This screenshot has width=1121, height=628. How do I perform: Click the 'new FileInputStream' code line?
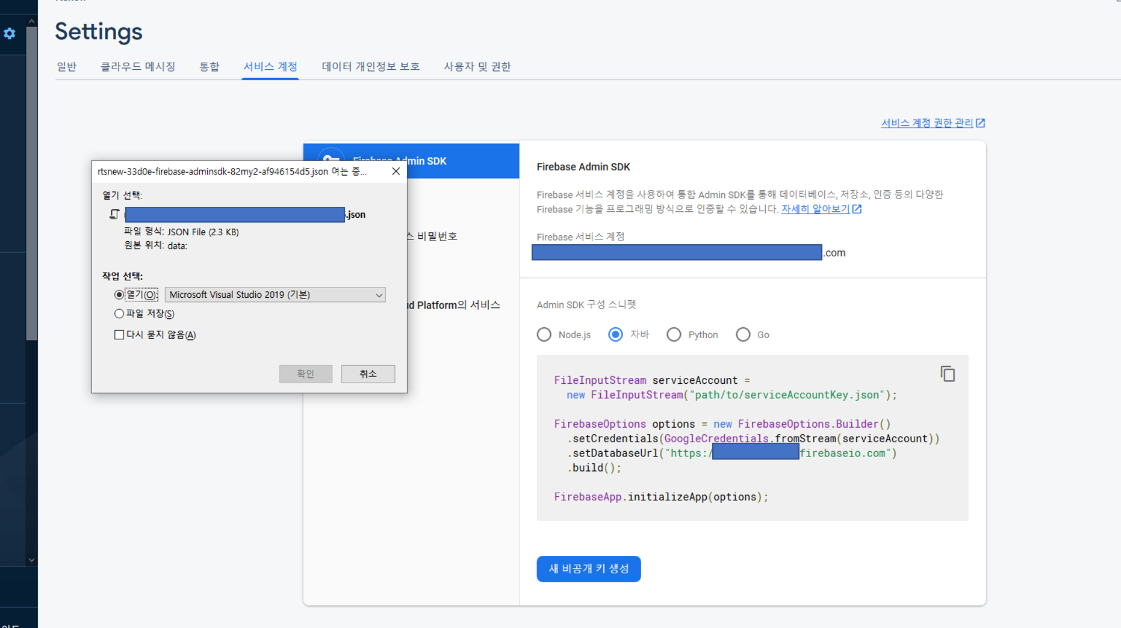(x=731, y=395)
